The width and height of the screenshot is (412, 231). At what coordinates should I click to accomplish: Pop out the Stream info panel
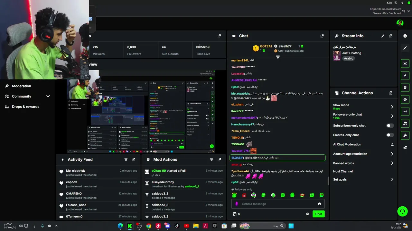(x=390, y=36)
